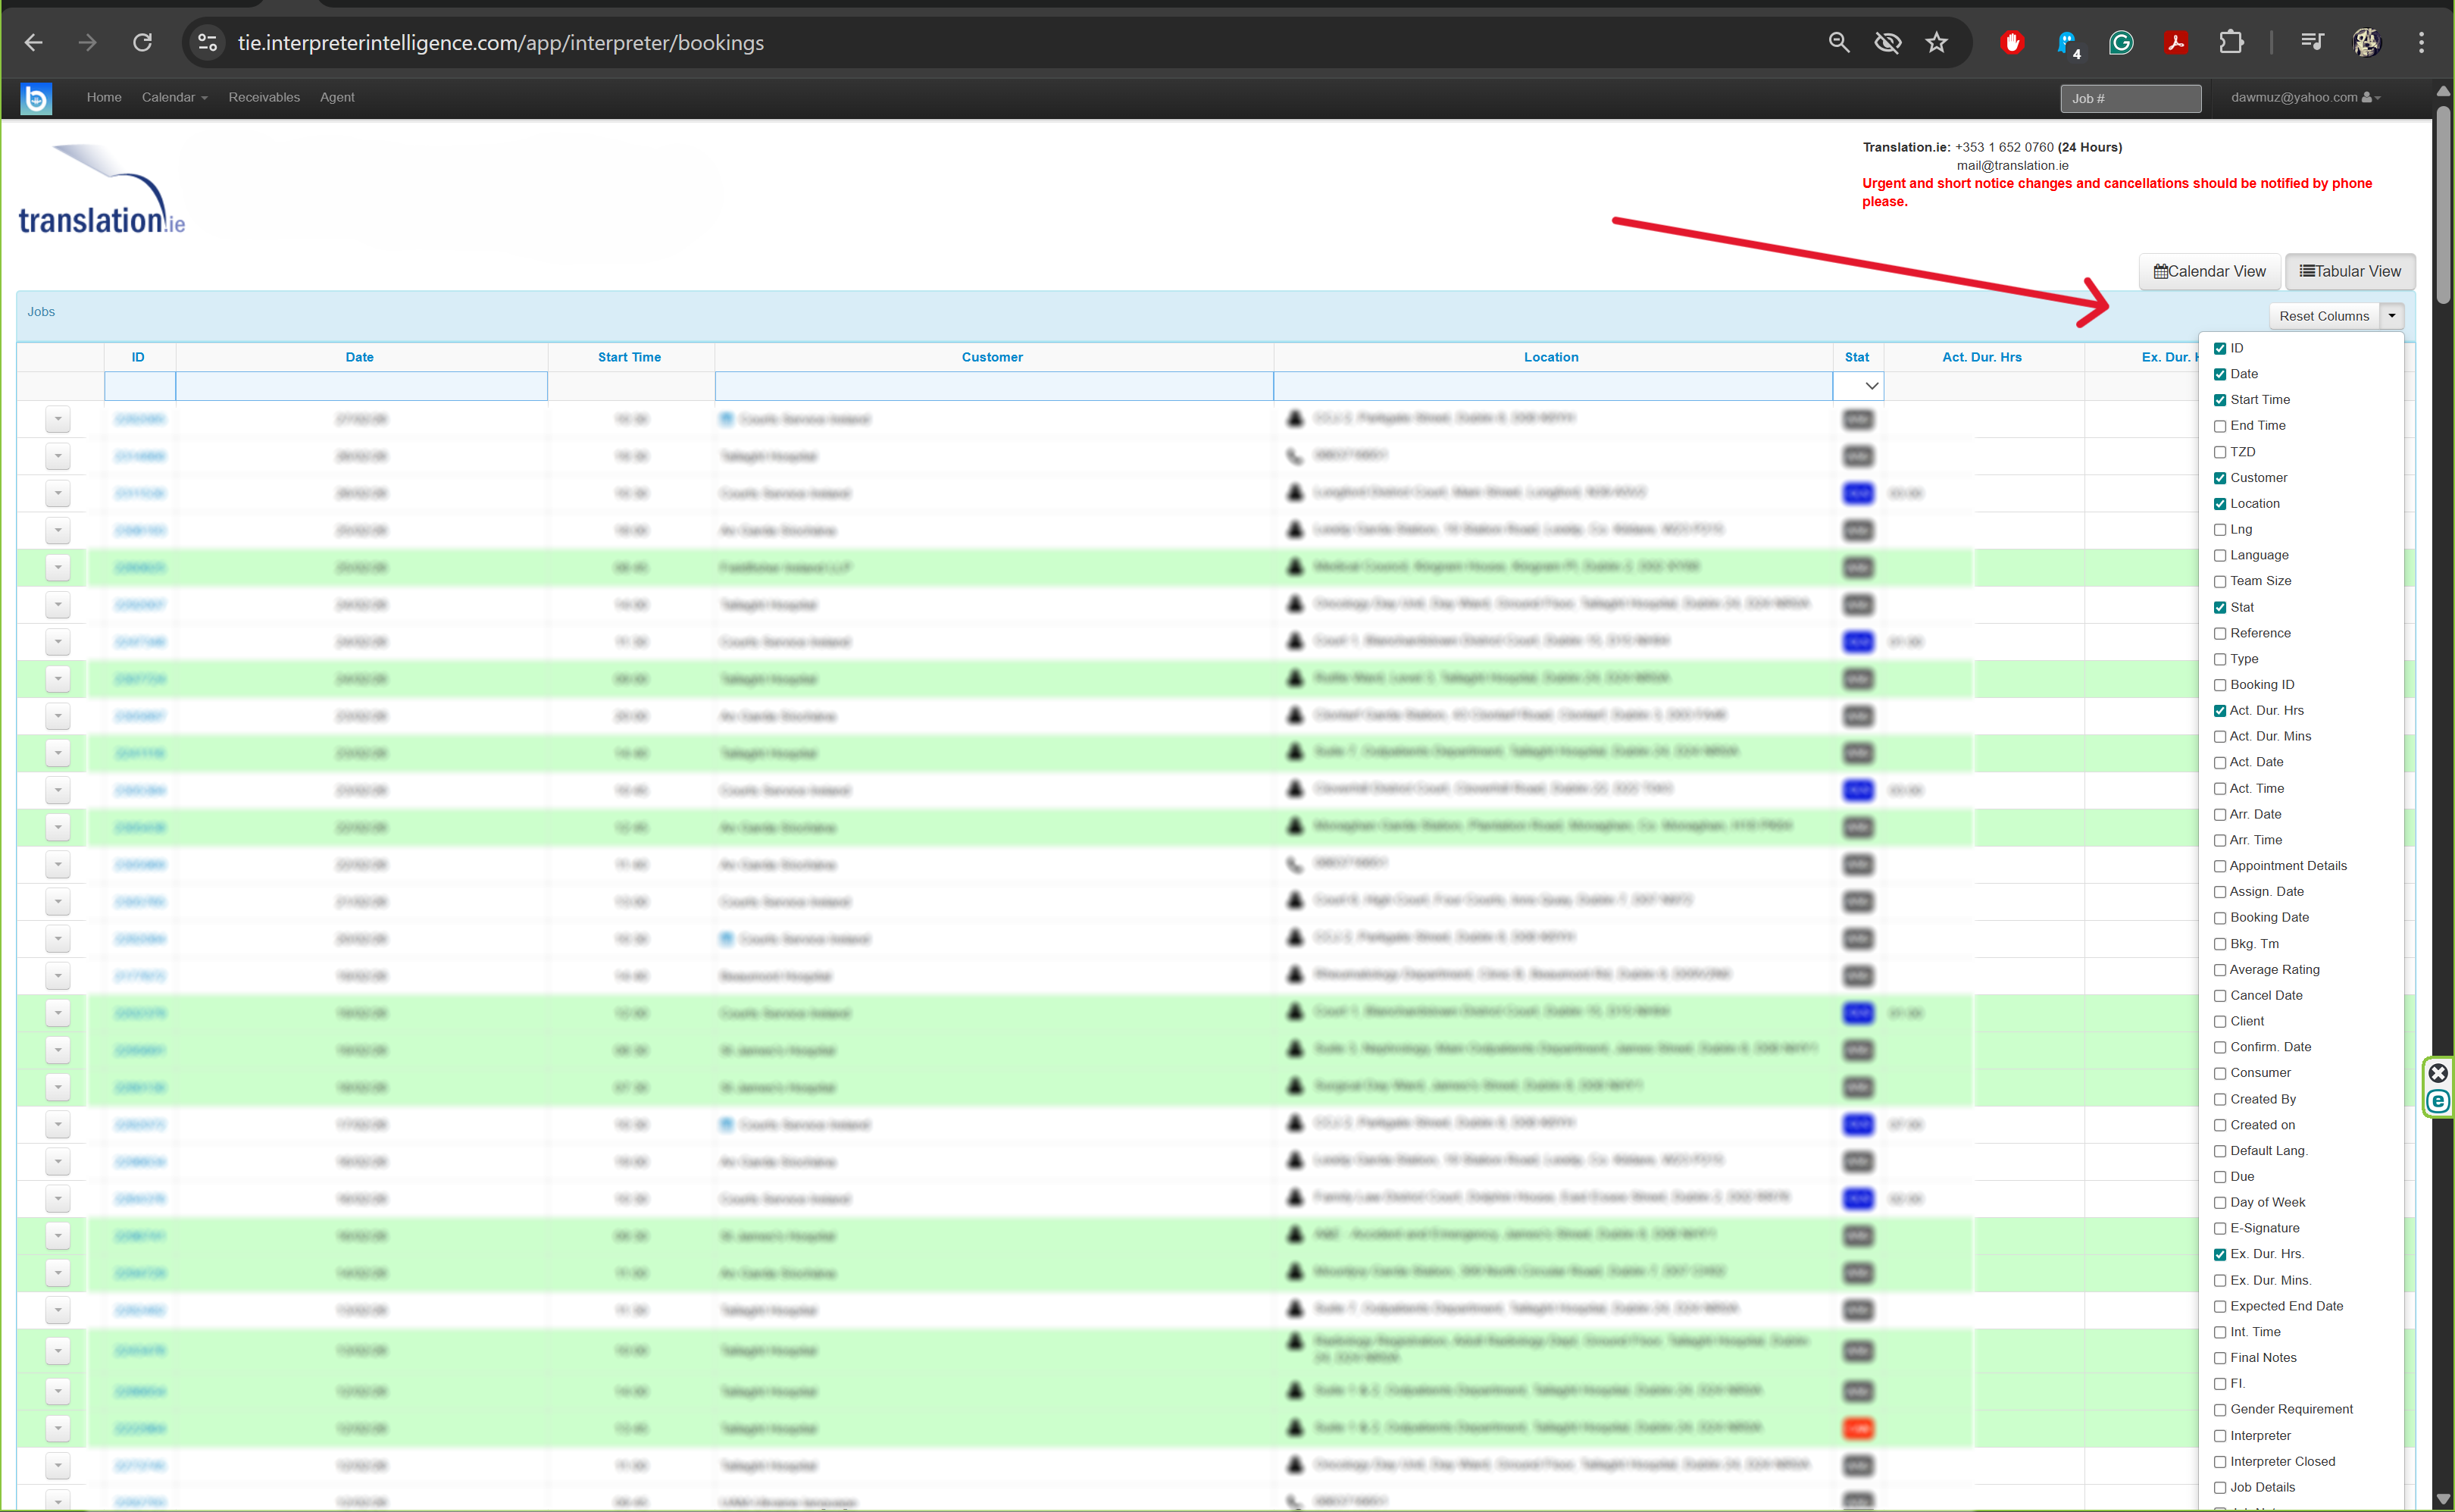Click the Job # search input field
2455x1512 pixels.
(x=2130, y=97)
